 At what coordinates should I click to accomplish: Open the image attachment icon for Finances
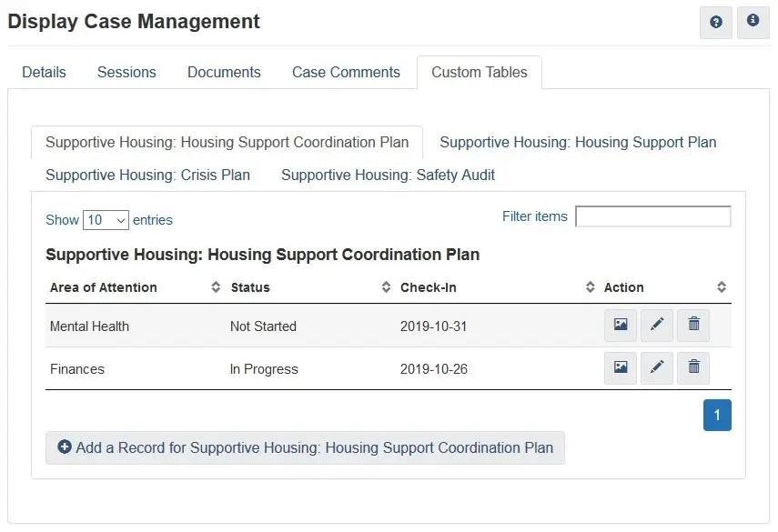(621, 367)
